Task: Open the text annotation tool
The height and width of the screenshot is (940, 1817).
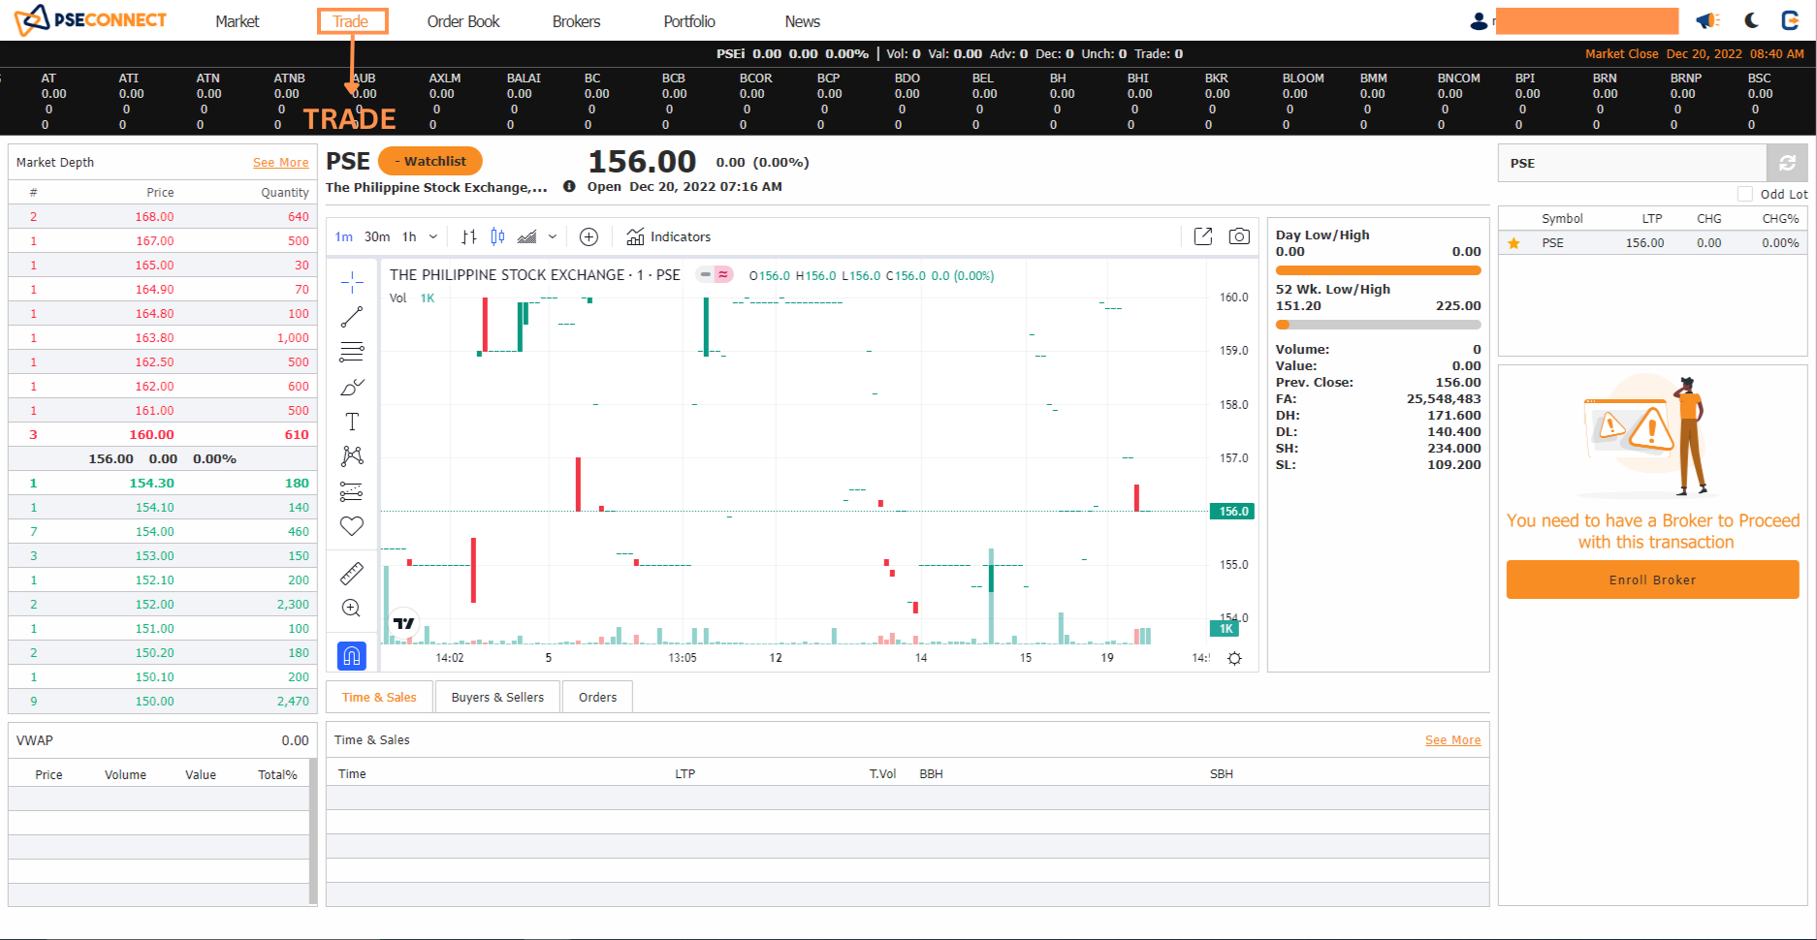Action: tap(351, 421)
